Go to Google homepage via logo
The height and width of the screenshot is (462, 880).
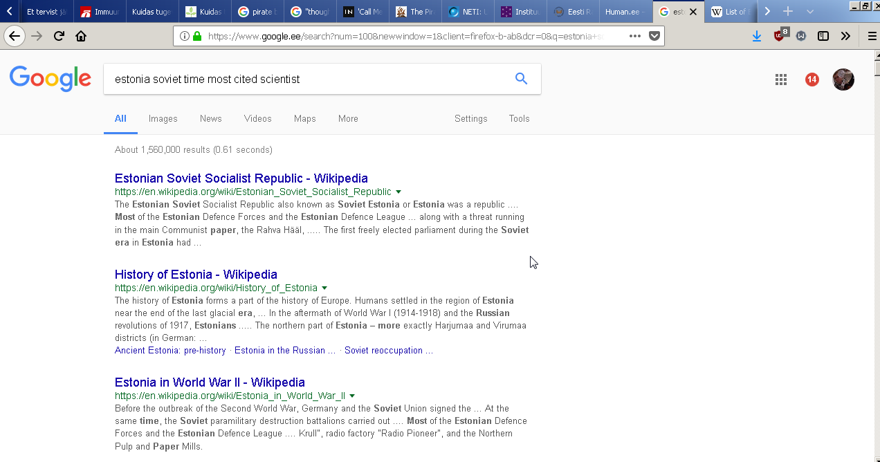[51, 79]
